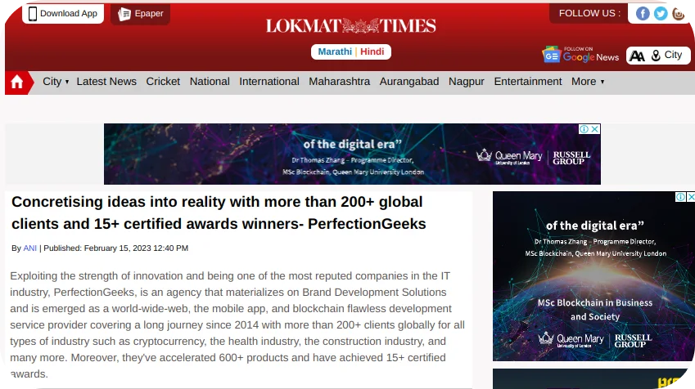Viewport: 695px width, 389px height.
Task: Open the Maharashtra section
Action: (x=340, y=82)
